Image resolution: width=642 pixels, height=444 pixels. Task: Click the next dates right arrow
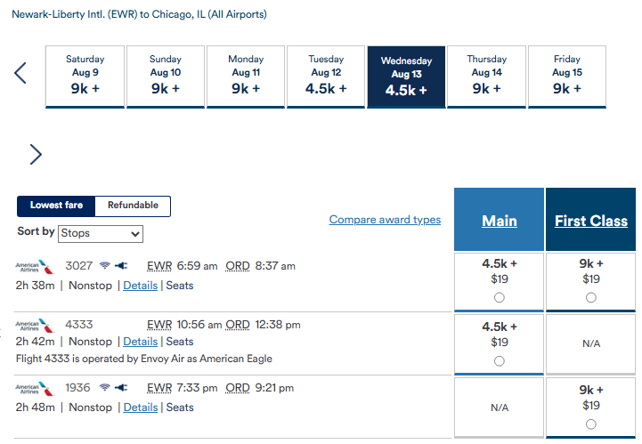pos(36,154)
